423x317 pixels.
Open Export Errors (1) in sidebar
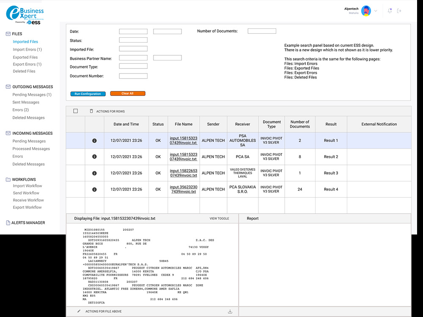(27, 64)
